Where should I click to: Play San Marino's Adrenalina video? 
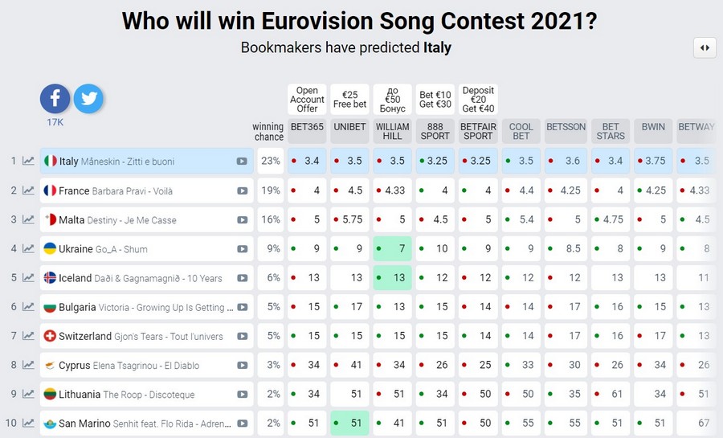coord(242,424)
